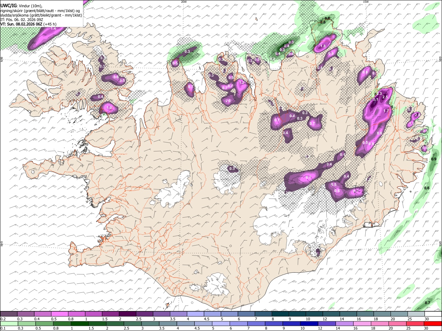Pick the lower green swatch starting at 0.8
This screenshot has height=331, width=442.
point(62,323)
